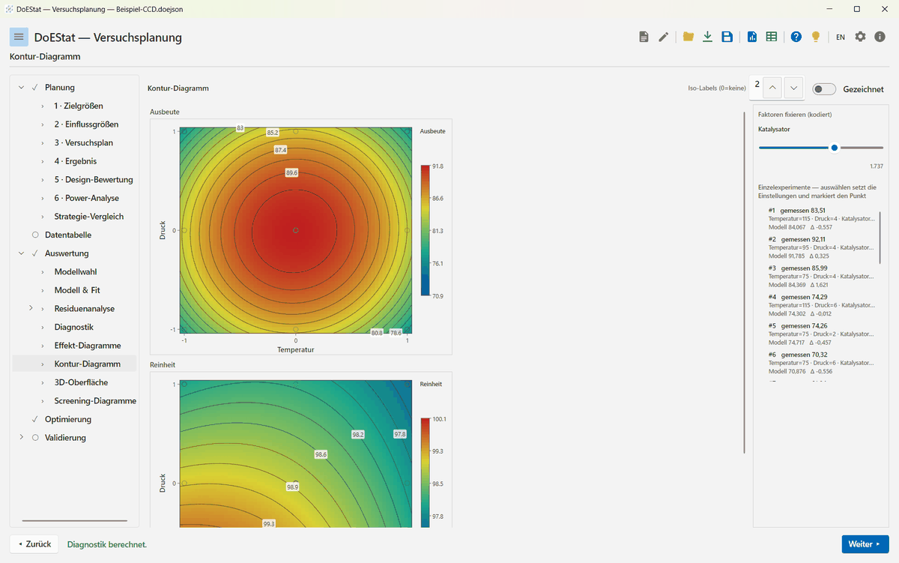Open 3 · Versuchsplan in the tree

(x=83, y=142)
